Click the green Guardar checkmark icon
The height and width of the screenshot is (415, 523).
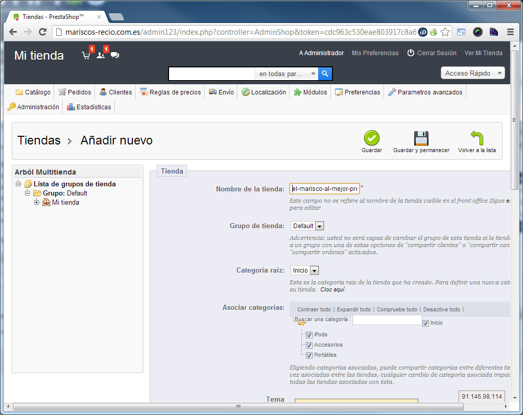tap(371, 138)
